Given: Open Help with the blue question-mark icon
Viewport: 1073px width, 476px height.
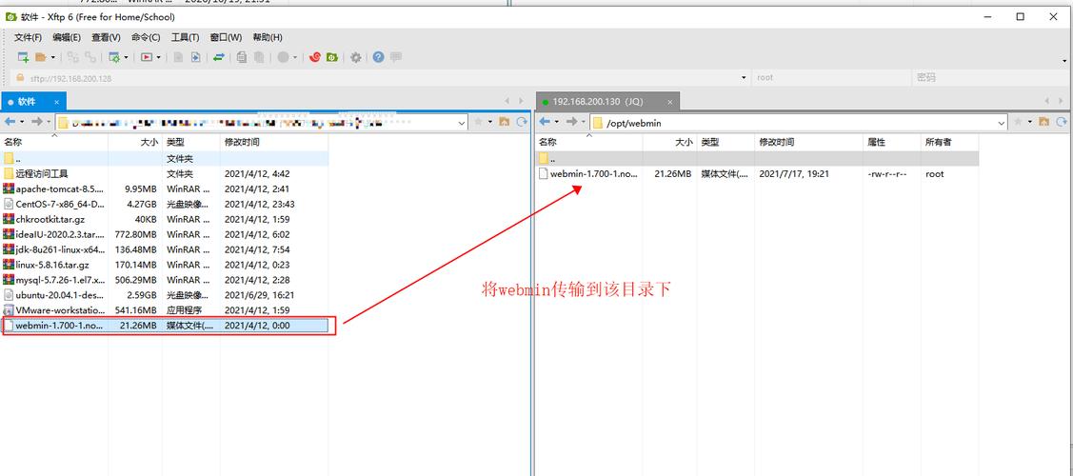Looking at the screenshot, I should point(378,57).
